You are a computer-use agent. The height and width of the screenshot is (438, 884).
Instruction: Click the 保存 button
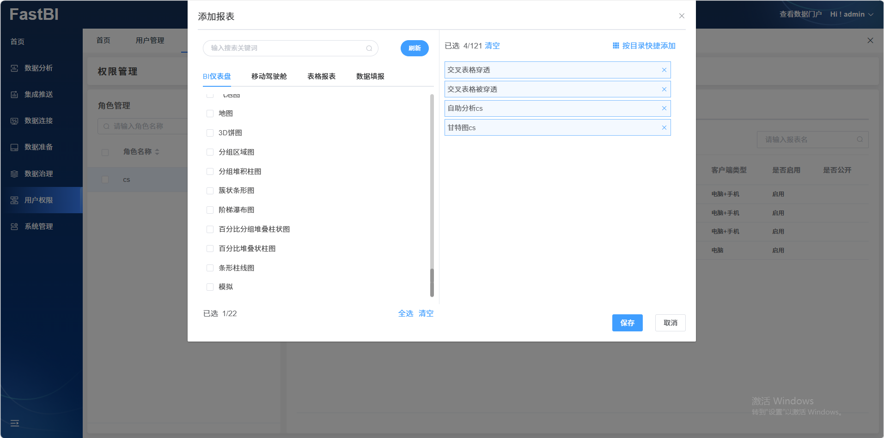click(627, 323)
